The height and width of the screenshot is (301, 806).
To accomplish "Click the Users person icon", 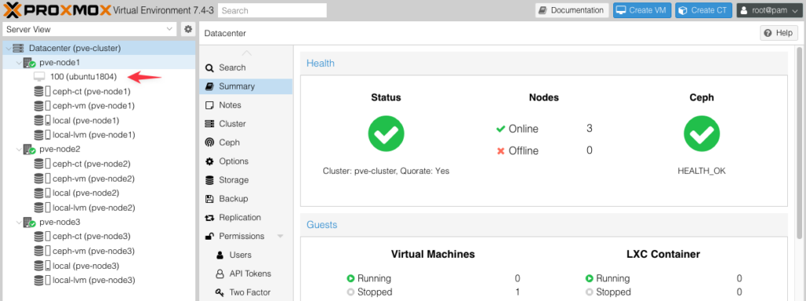I will pyautogui.click(x=220, y=255).
